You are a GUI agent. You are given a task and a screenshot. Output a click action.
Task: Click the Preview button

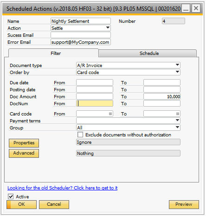click(x=184, y=204)
